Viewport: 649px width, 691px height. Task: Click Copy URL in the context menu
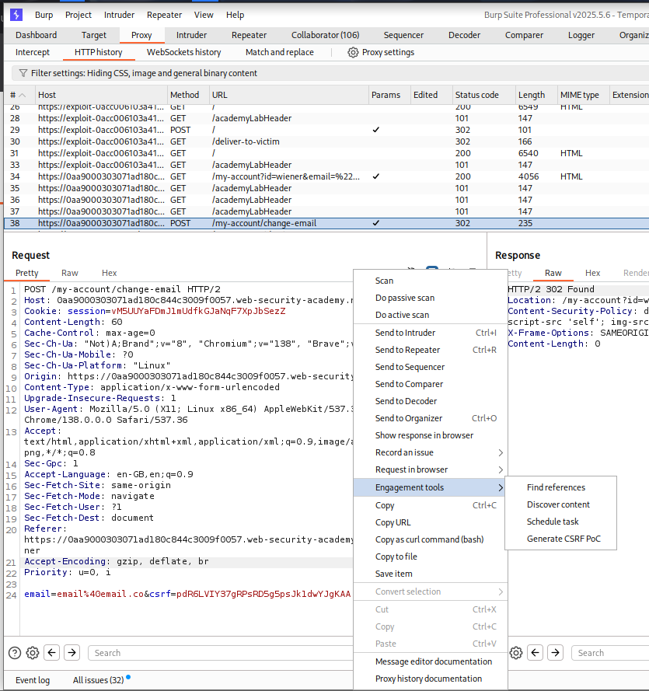(431, 522)
